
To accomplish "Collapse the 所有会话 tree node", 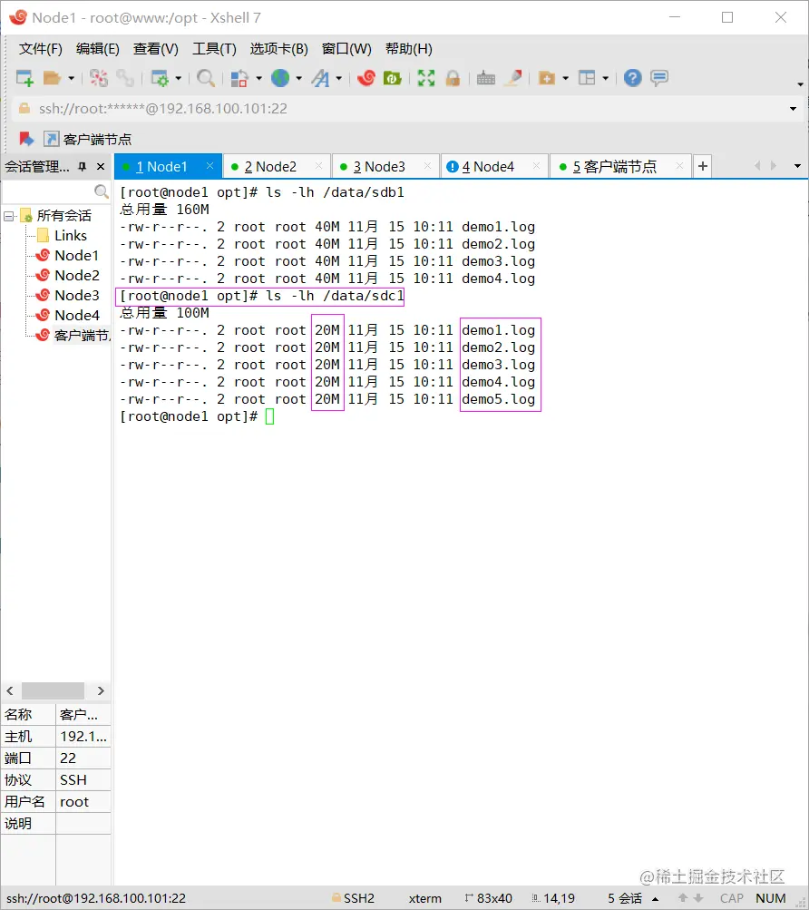I will (9, 217).
